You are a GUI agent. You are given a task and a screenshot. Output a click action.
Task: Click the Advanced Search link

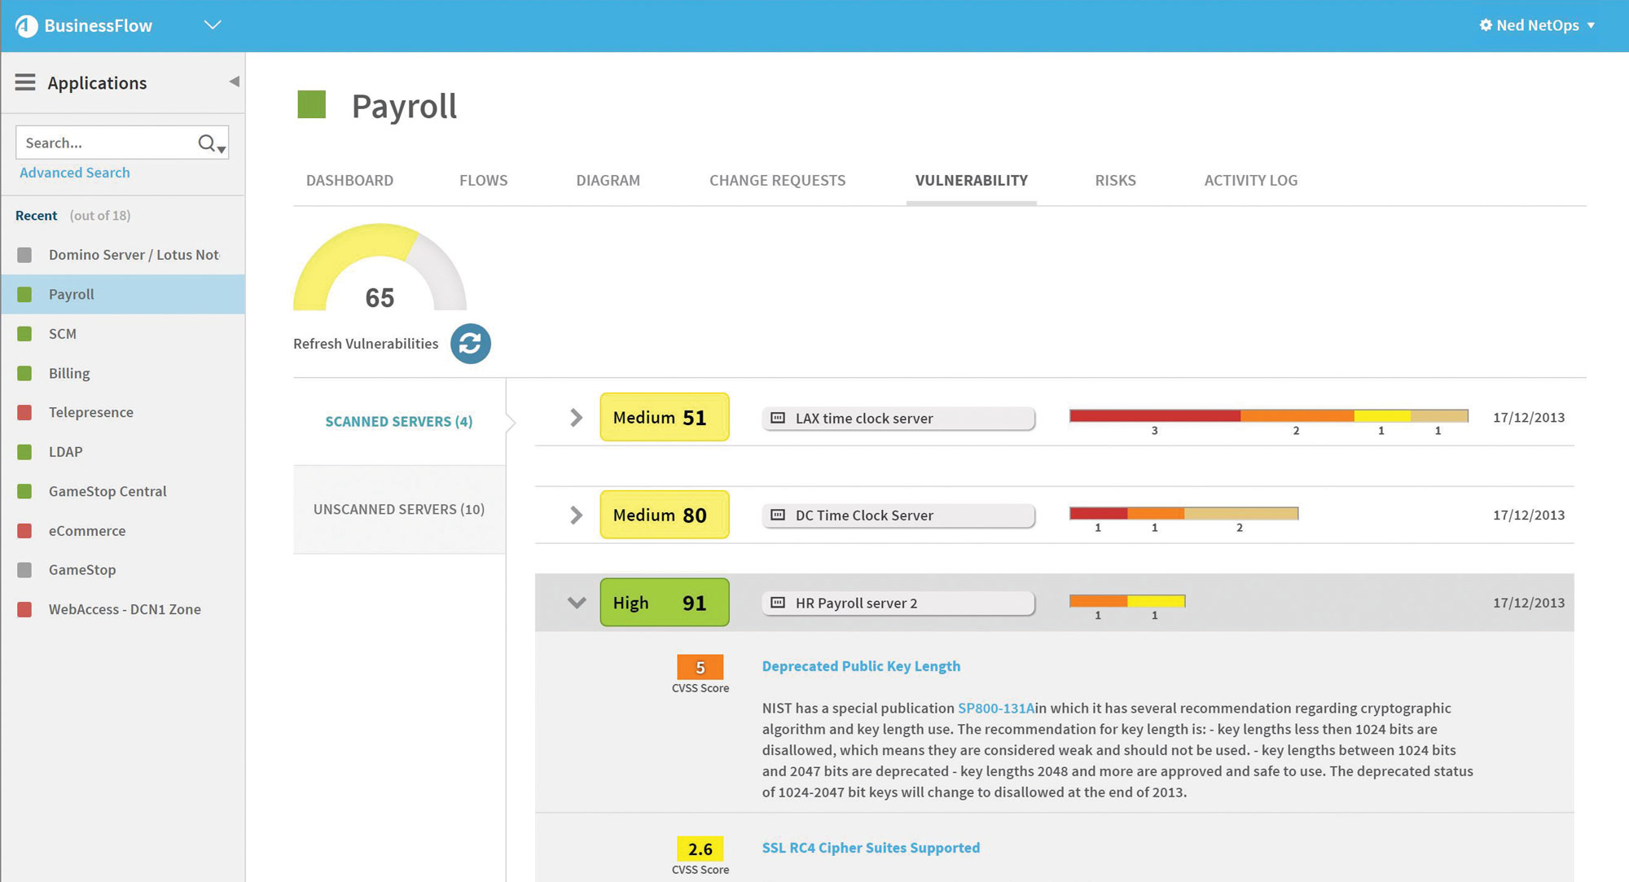[75, 173]
